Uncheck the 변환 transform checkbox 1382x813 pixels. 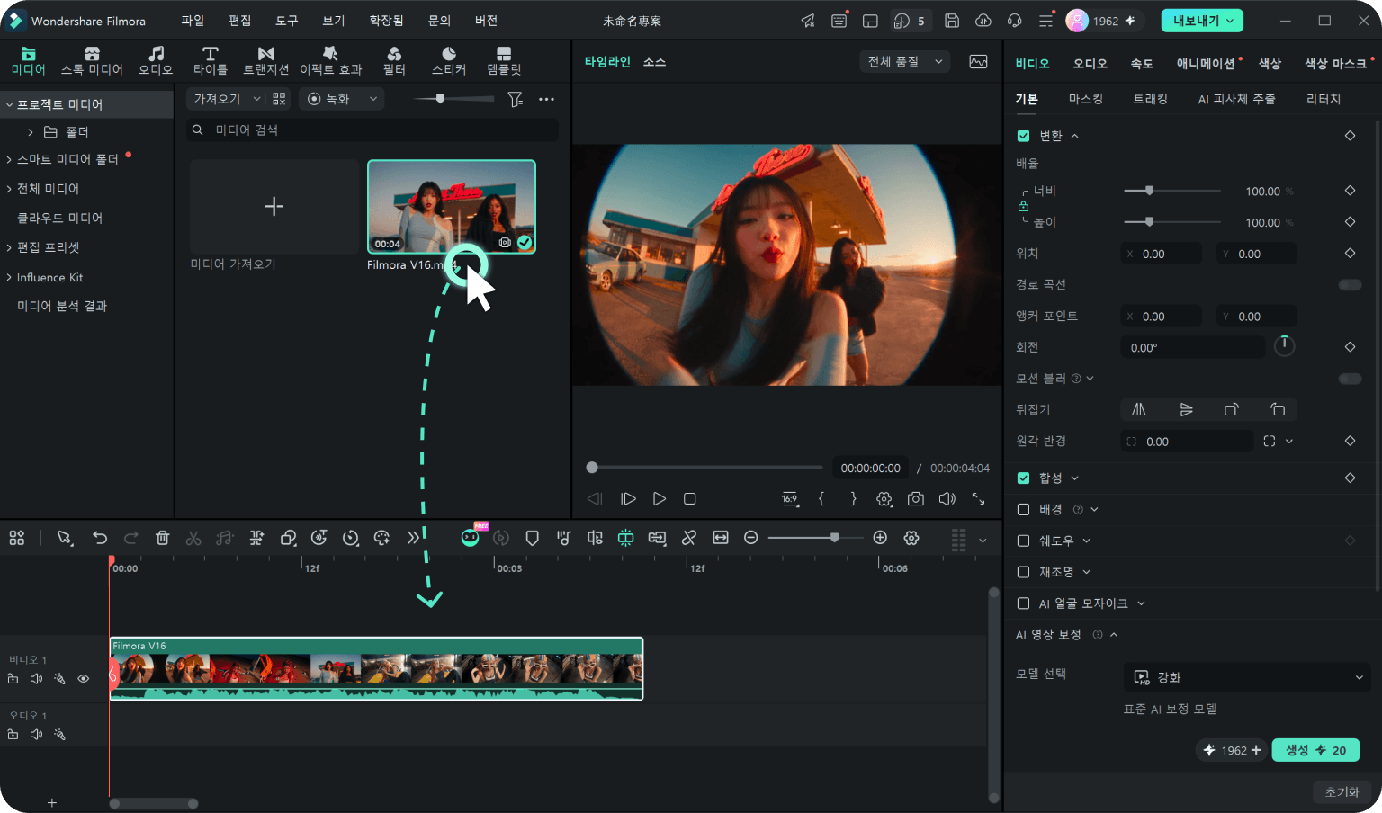pyautogui.click(x=1023, y=136)
